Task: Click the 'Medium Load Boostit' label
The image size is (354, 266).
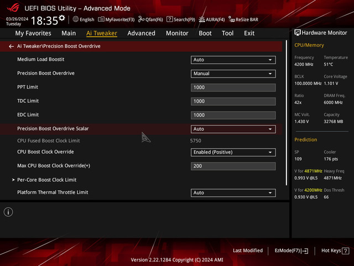Action: [x=40, y=59]
